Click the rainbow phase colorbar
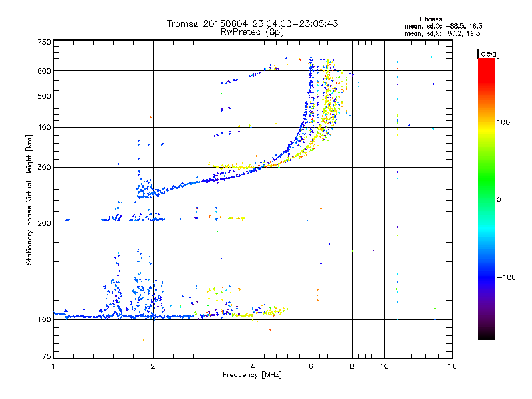 tap(487, 198)
